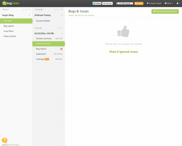Click the 89 file(s) count
The height and width of the screenshot is (146, 182).
click(59, 59)
